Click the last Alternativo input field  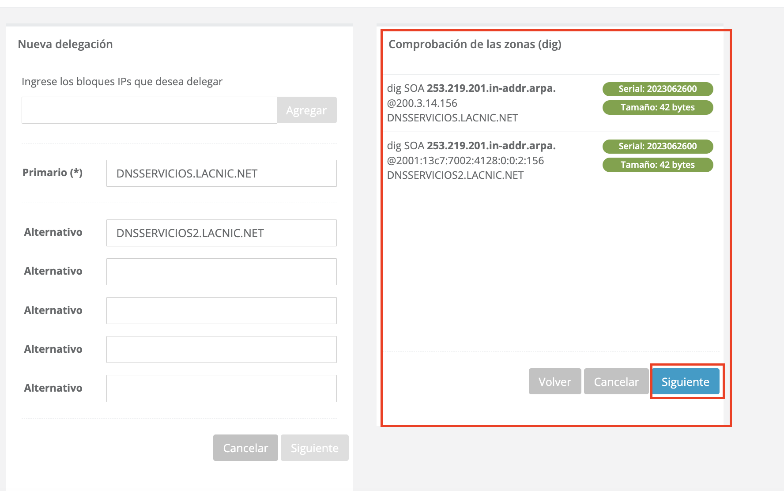[x=221, y=389]
